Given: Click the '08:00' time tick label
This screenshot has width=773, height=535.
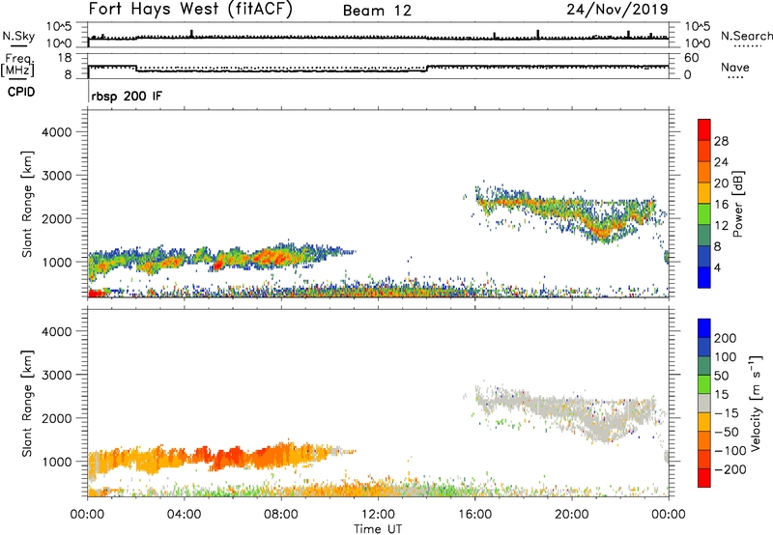Looking at the screenshot, I should click(281, 515).
